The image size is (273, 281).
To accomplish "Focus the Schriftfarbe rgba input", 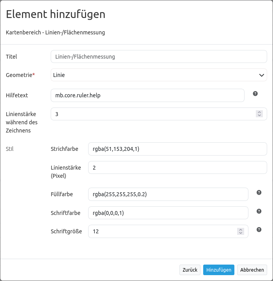I will 168,213.
